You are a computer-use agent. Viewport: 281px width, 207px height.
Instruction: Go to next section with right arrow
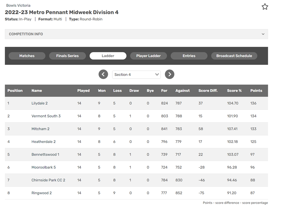(170, 74)
